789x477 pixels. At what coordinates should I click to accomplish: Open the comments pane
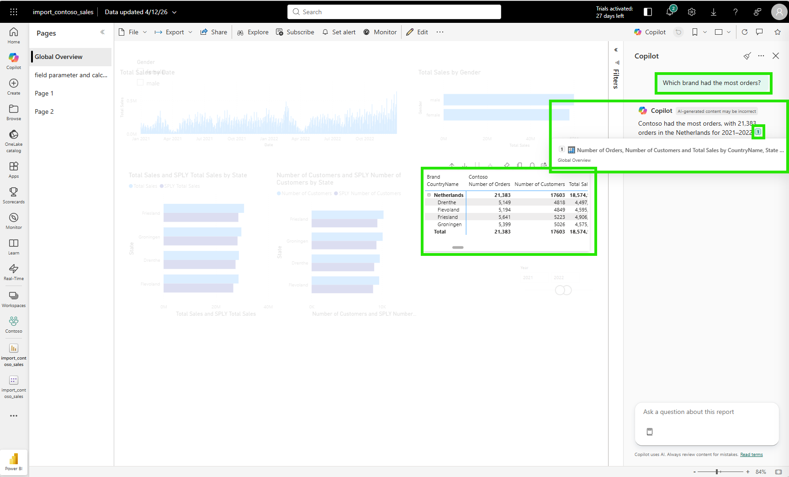click(759, 32)
